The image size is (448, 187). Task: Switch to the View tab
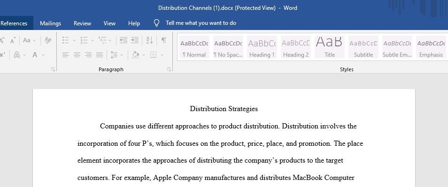coord(109,23)
